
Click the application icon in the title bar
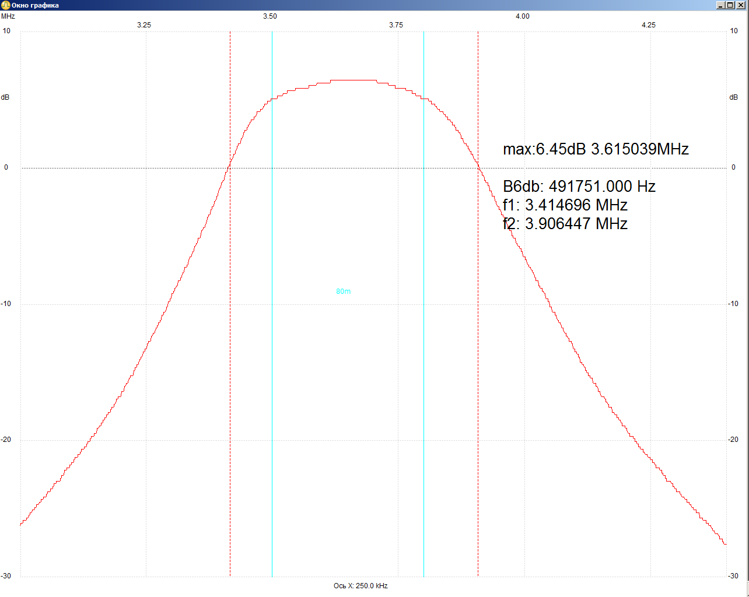click(5, 5)
